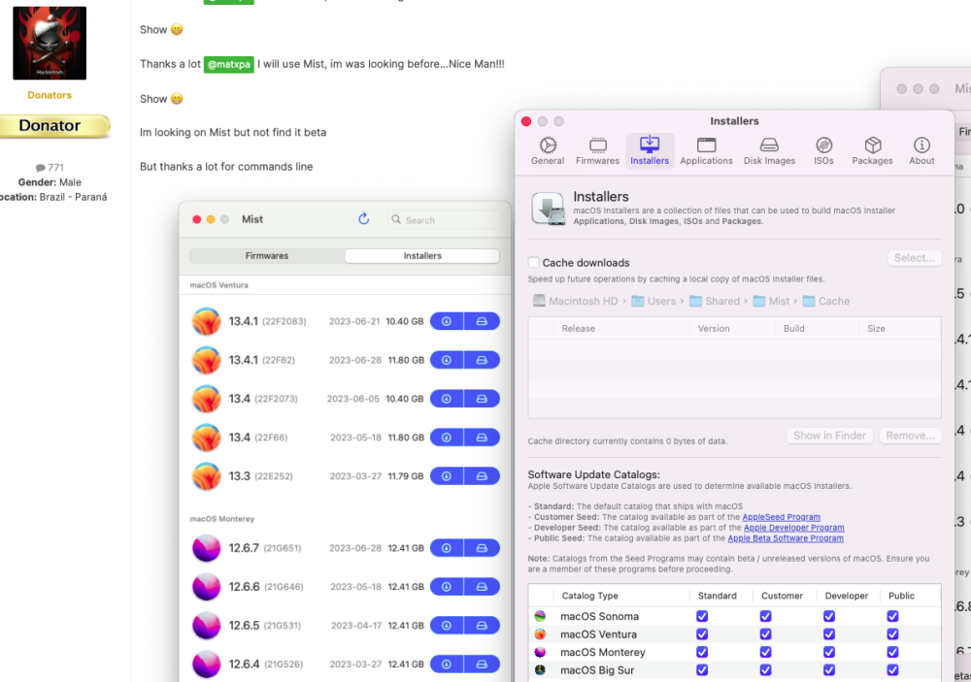The image size is (971, 682).
Task: Uncheck macOS Monterey Customer catalog
Action: [x=765, y=652]
